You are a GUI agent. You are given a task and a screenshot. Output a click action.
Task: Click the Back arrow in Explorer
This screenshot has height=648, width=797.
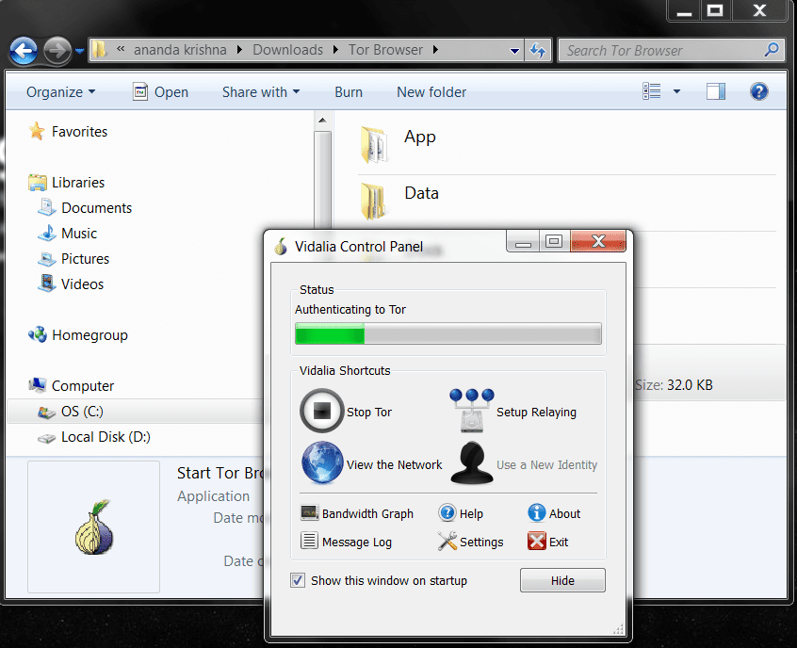pos(24,50)
